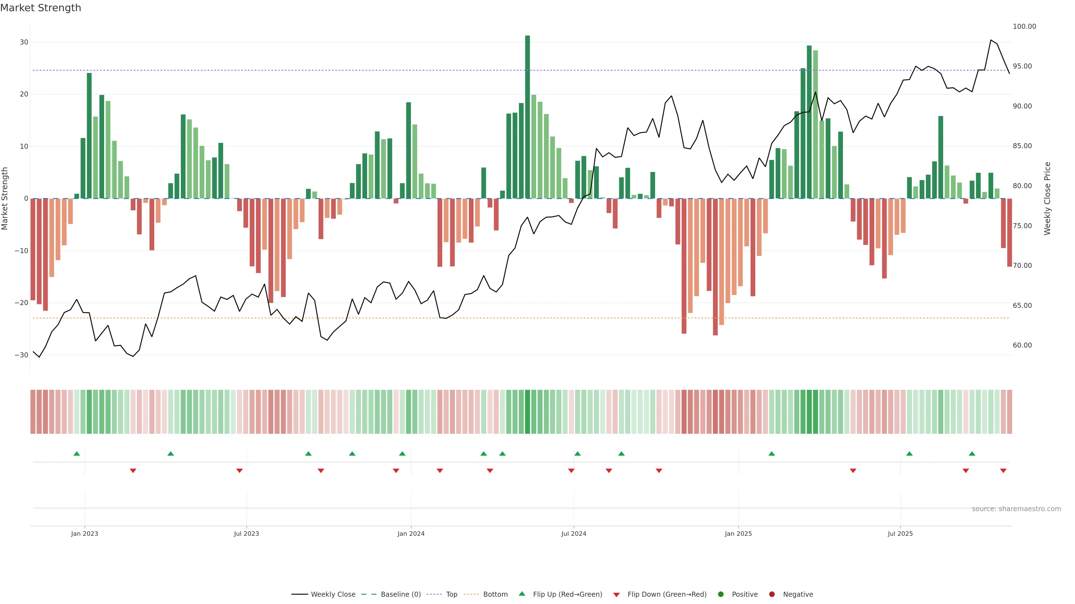The width and height of the screenshot is (1075, 604).
Task: Click flip-up triangle right after Jan 2025
Action: [772, 454]
